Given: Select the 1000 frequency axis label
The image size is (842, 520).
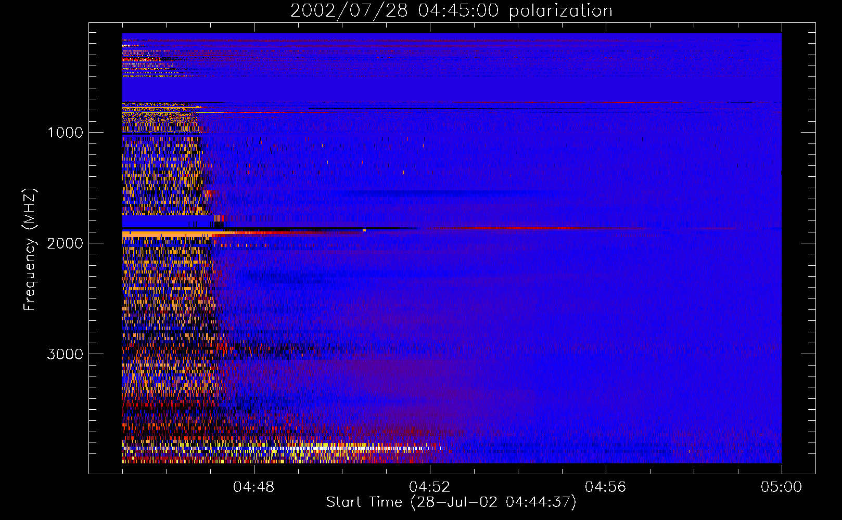Looking at the screenshot, I should 65,133.
